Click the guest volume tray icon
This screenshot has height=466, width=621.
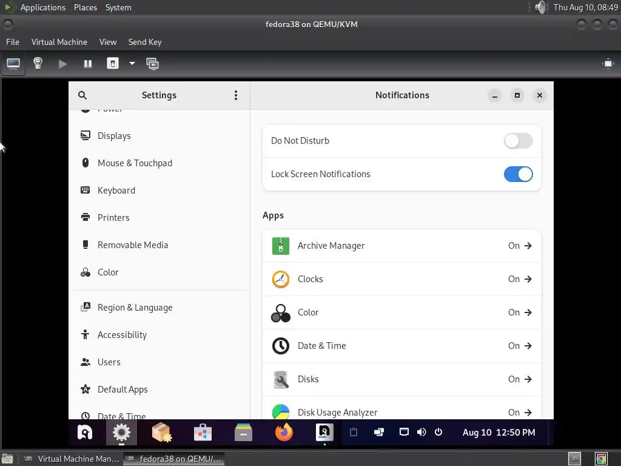pyautogui.click(x=421, y=432)
